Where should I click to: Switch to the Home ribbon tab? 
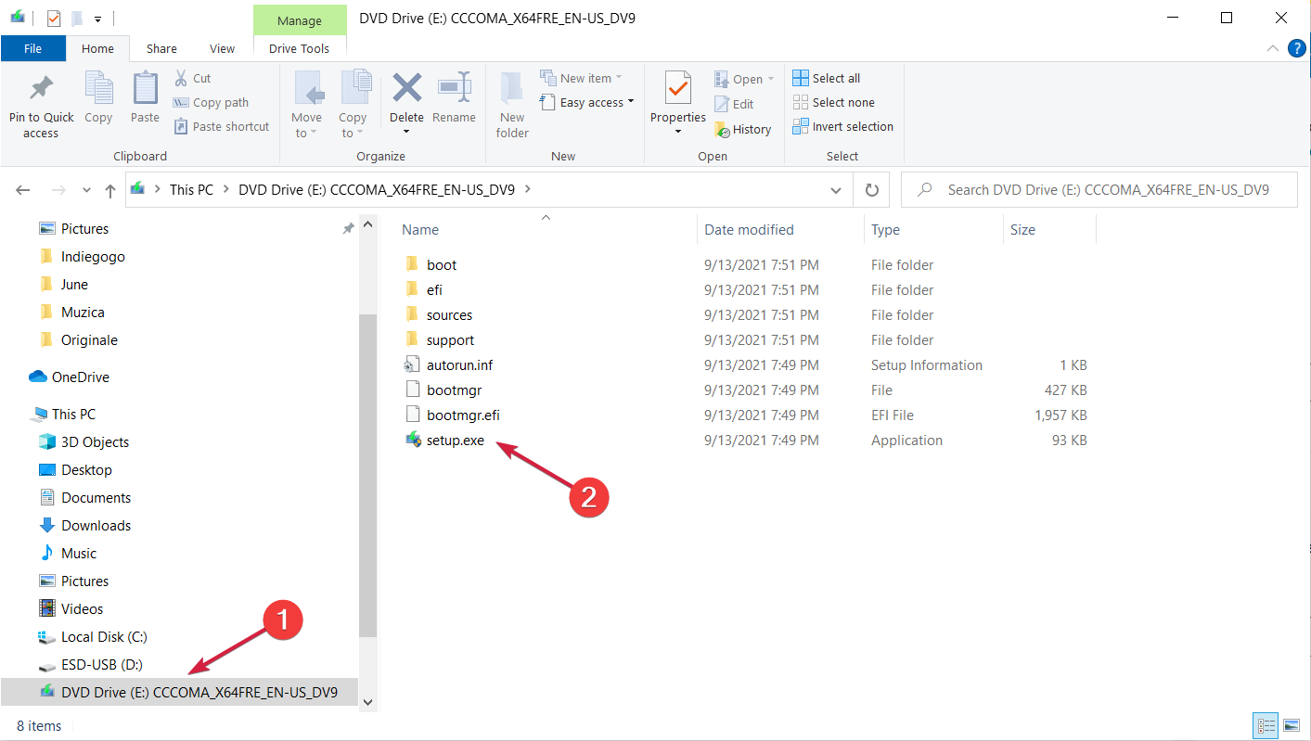(x=97, y=48)
